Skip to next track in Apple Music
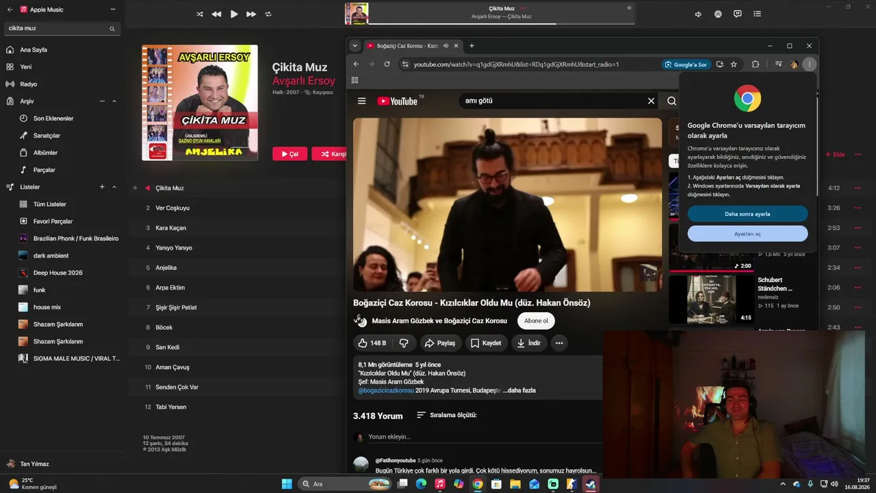This screenshot has height=493, width=876. click(x=251, y=14)
